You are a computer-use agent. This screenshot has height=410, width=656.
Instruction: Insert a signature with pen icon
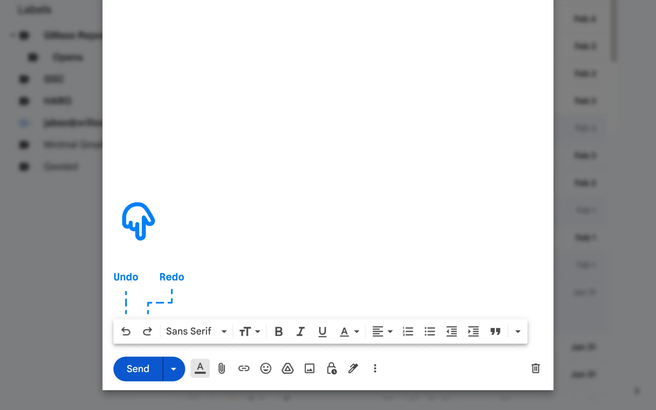tap(353, 368)
